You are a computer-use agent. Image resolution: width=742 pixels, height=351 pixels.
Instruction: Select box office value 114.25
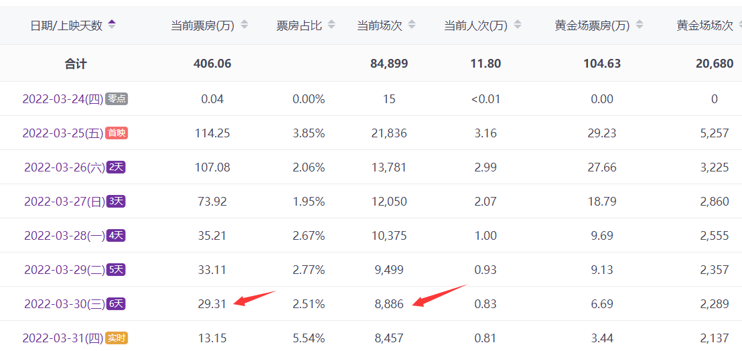click(x=212, y=133)
